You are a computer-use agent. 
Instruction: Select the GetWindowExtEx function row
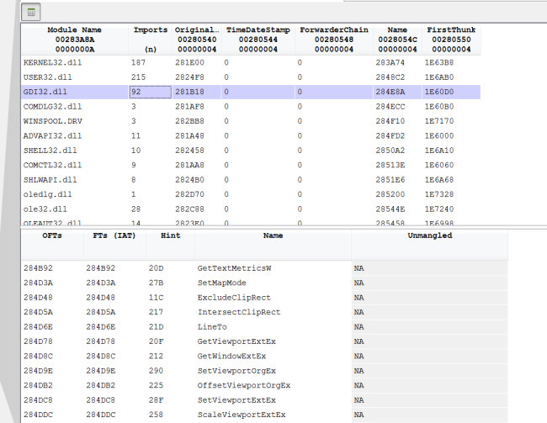click(x=264, y=356)
